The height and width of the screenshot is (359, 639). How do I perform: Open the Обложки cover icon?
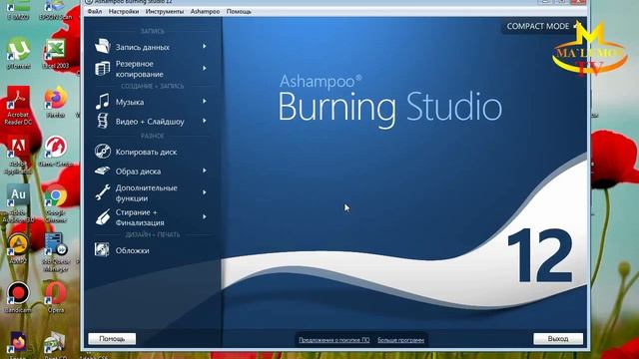pos(102,249)
